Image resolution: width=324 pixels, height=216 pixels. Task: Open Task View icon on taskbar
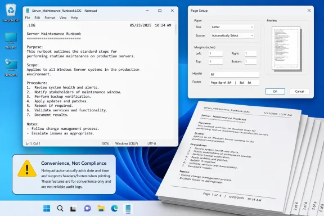click(73, 209)
